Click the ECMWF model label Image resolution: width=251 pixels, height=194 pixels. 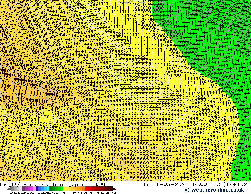98,184
